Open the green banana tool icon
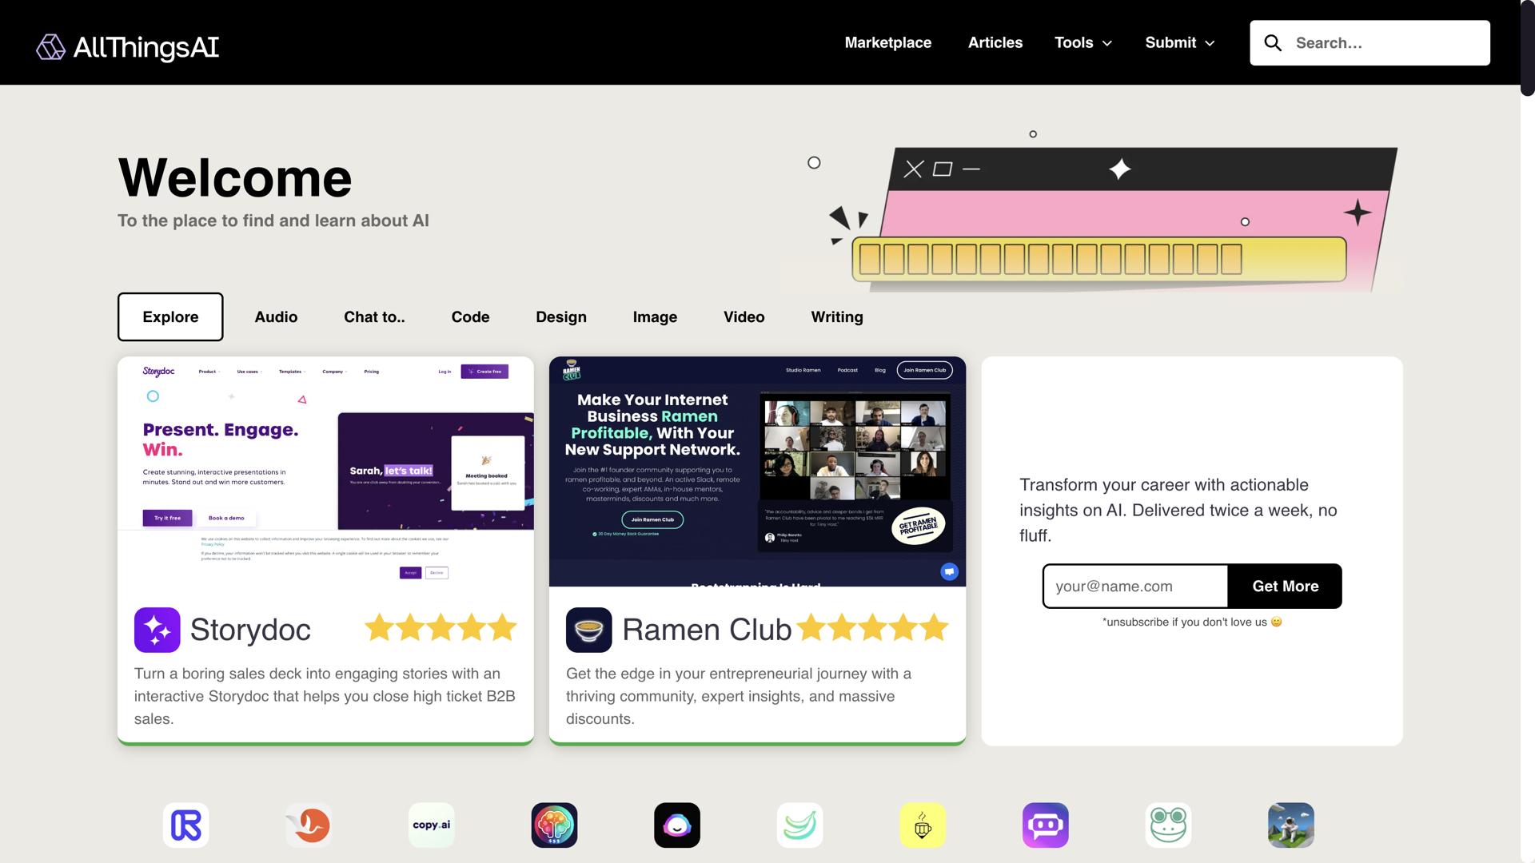The height and width of the screenshot is (863, 1535). [799, 825]
